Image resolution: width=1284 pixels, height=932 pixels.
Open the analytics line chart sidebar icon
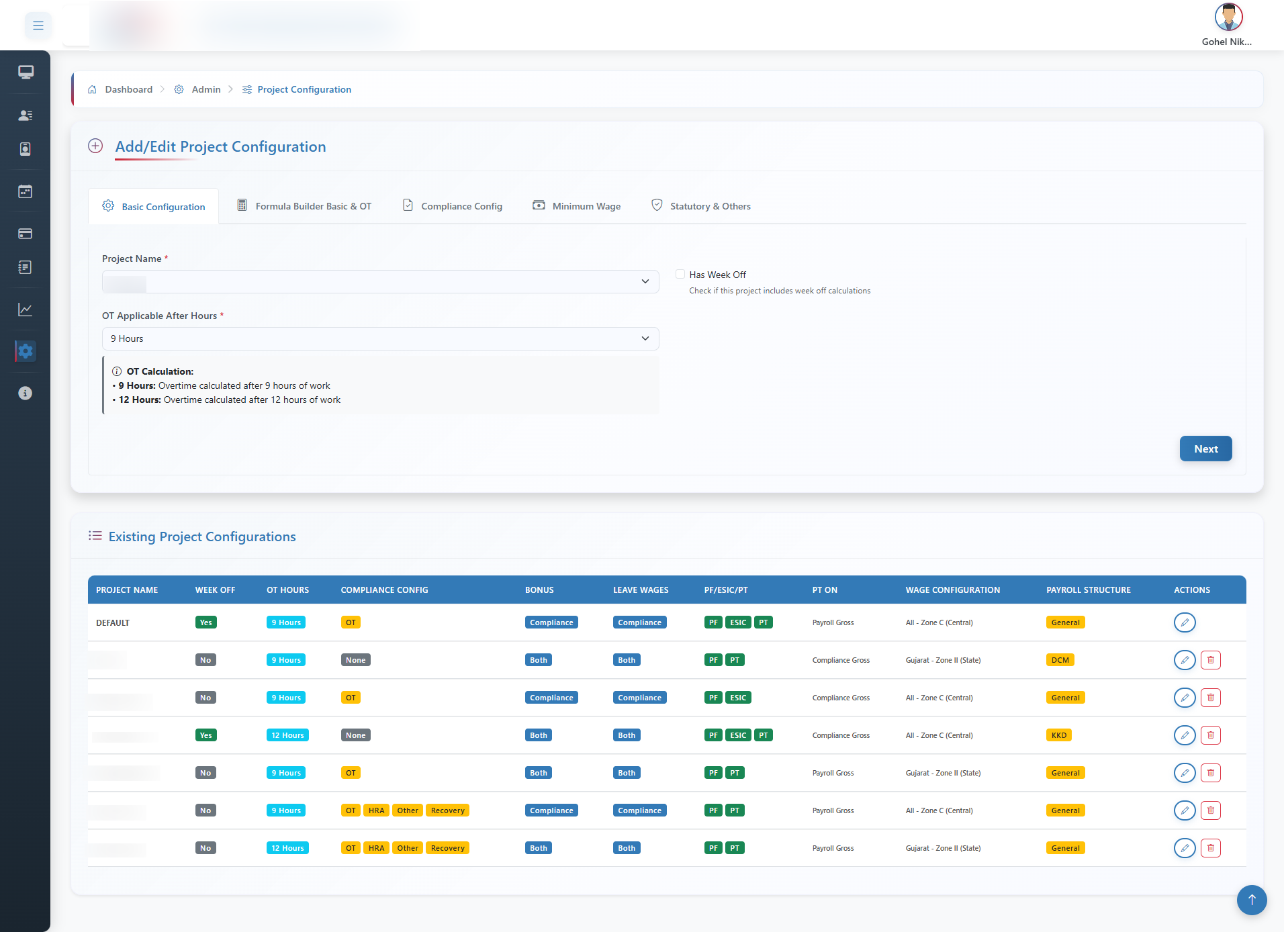tap(26, 309)
